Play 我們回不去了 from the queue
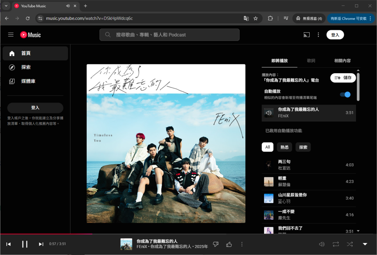This screenshot has width=377, height=255. 309,229
